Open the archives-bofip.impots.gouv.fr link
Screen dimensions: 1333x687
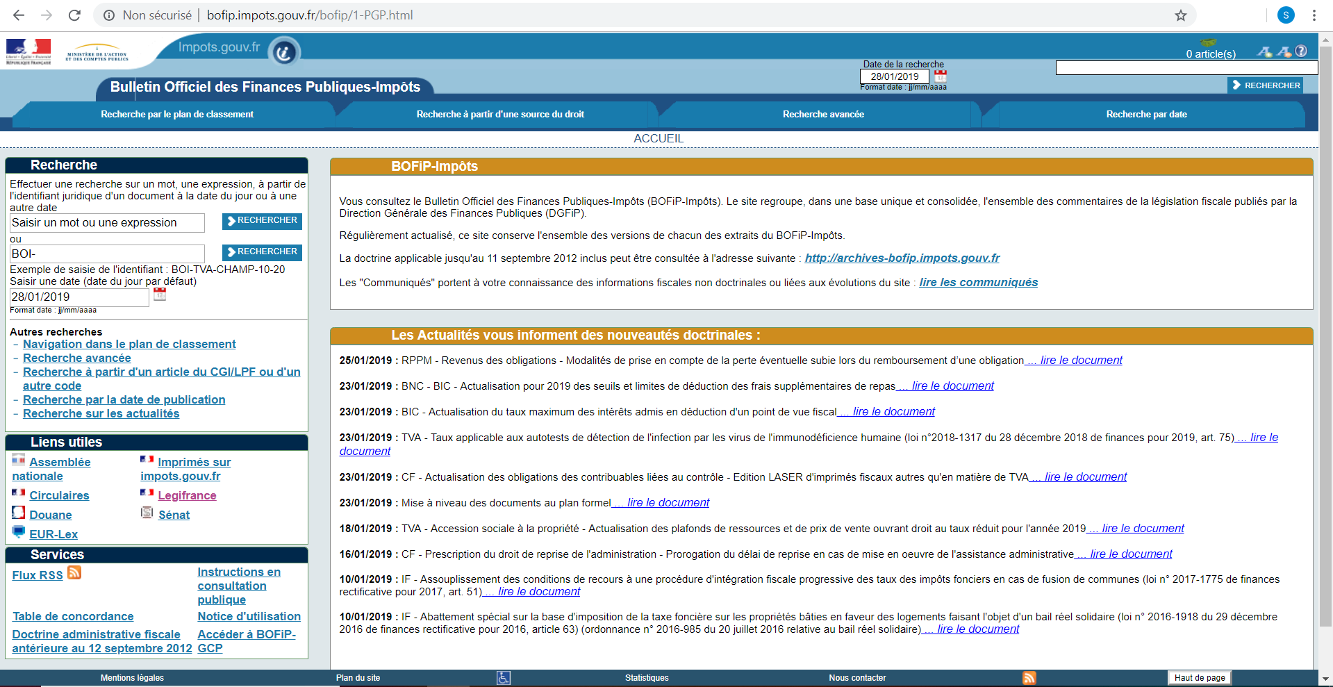902,258
